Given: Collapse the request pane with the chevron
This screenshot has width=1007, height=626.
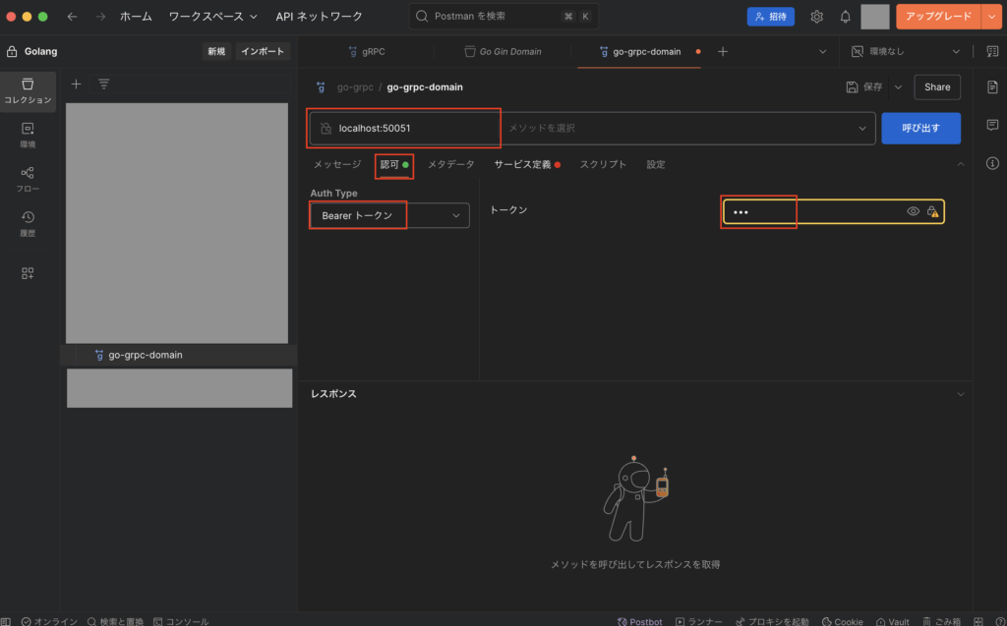Looking at the screenshot, I should (x=961, y=164).
